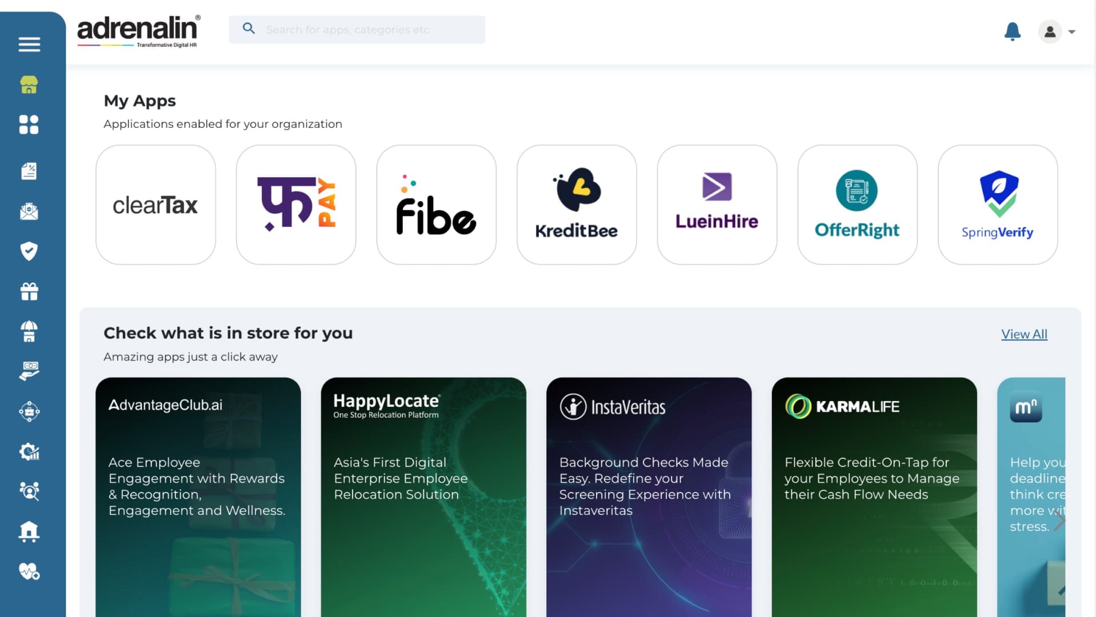Viewport: 1096px width, 617px height.
Task: Launch the OfferRight app
Action: [x=857, y=205]
